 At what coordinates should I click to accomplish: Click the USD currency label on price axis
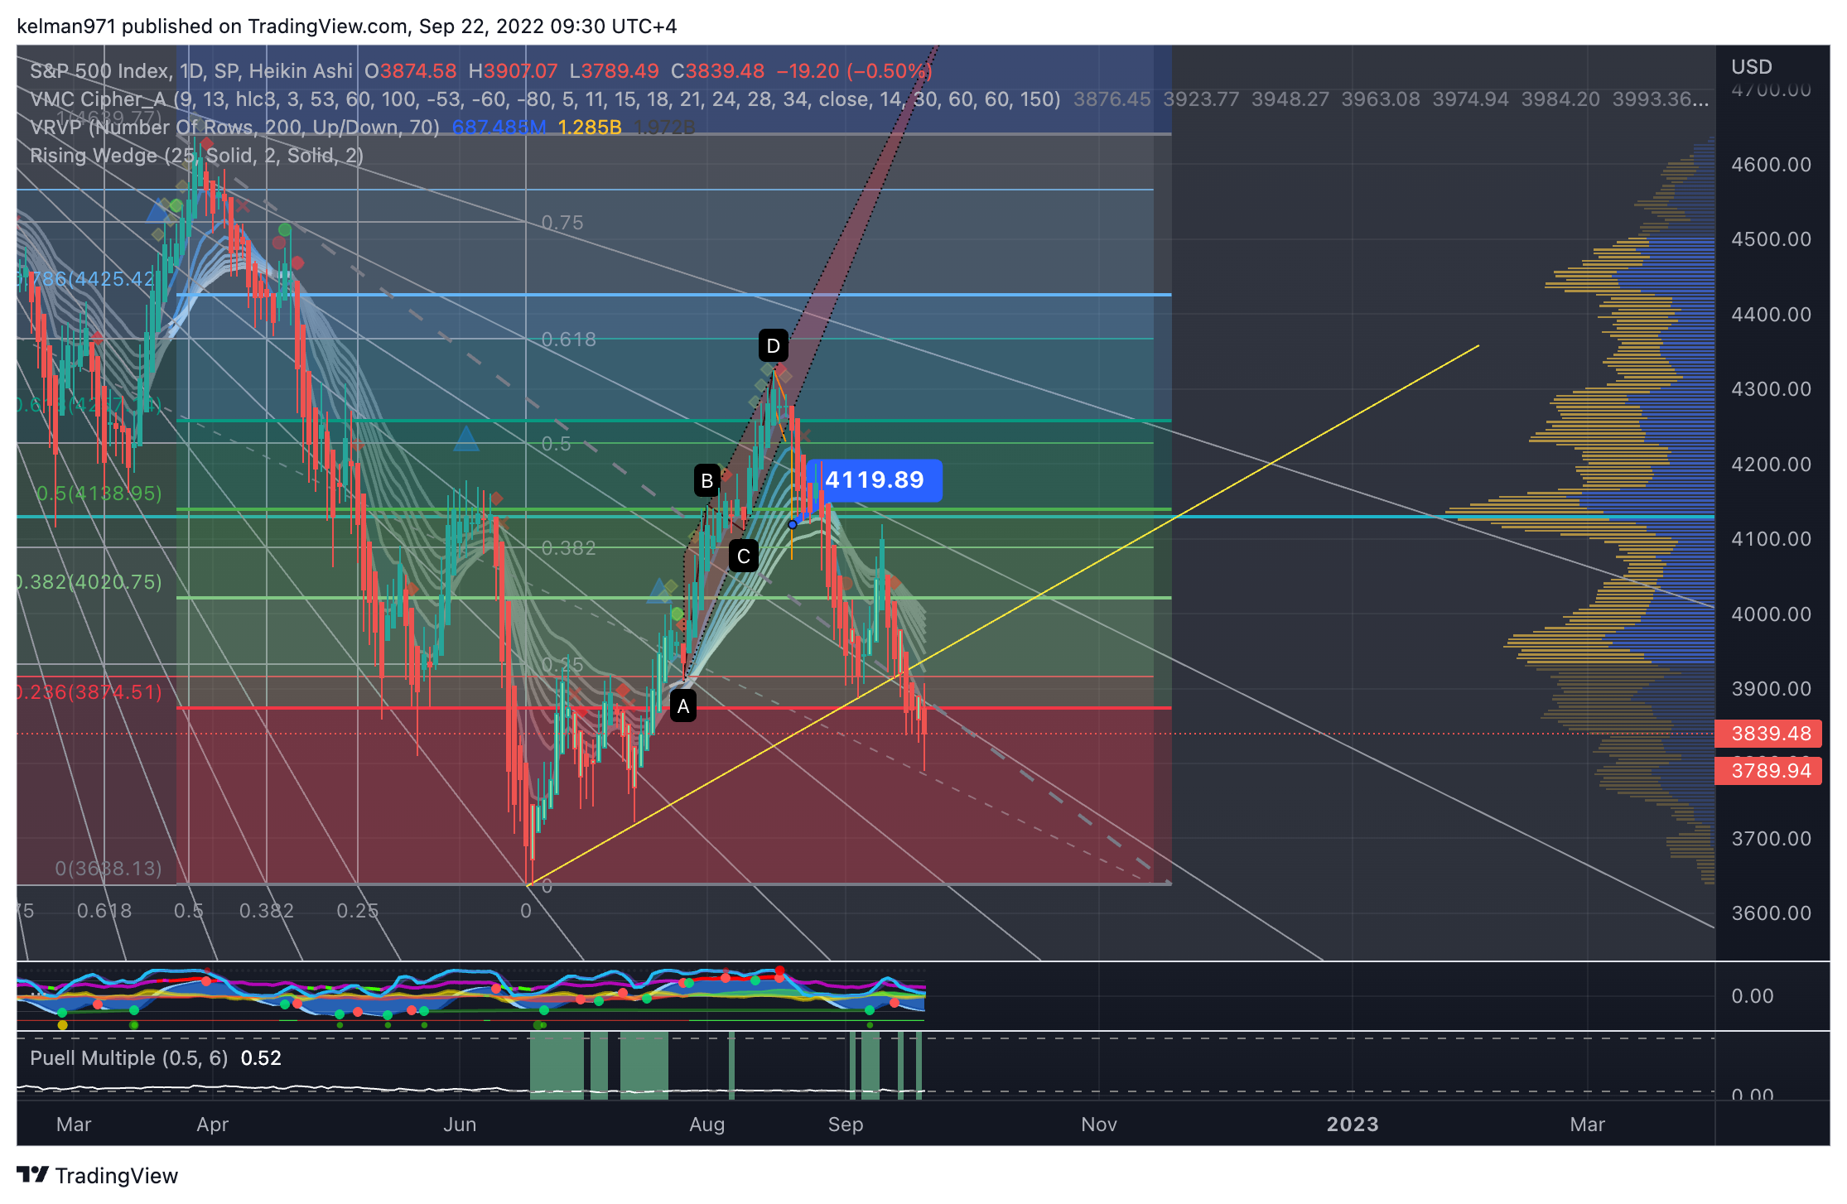[x=1752, y=67]
